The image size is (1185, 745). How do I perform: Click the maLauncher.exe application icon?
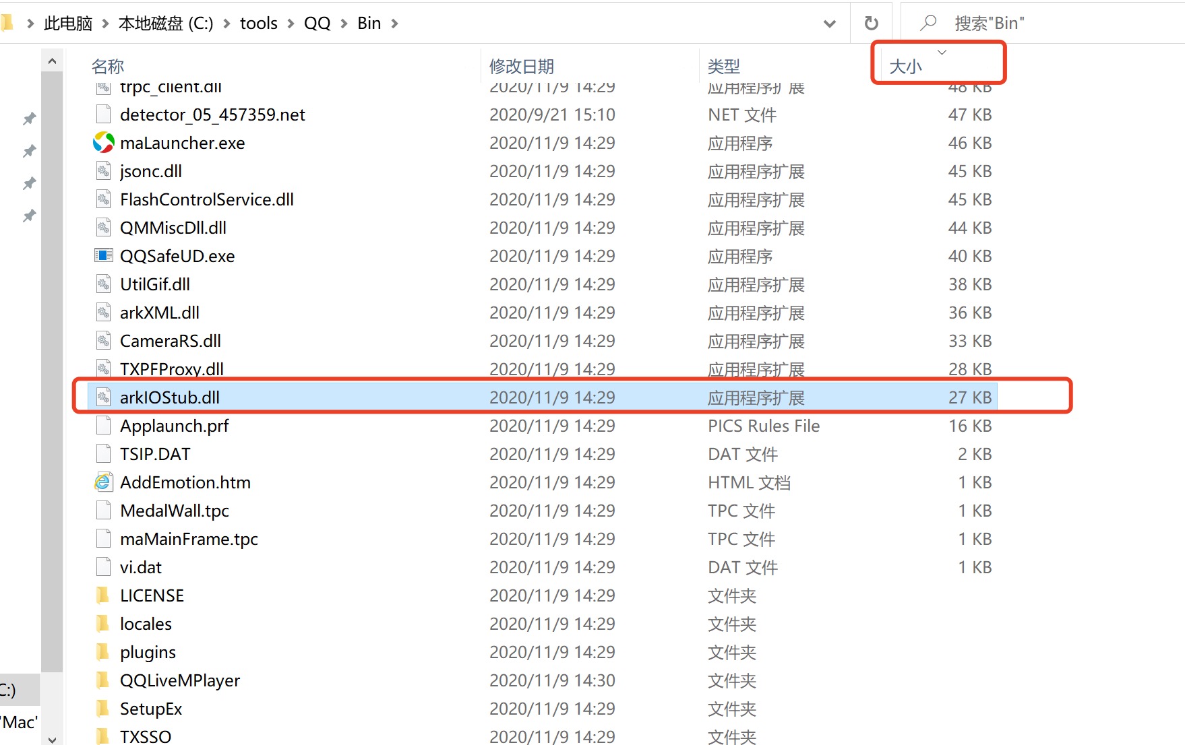(103, 143)
